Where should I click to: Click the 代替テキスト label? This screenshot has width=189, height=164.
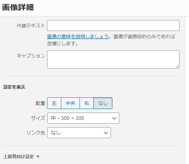coord(31,26)
